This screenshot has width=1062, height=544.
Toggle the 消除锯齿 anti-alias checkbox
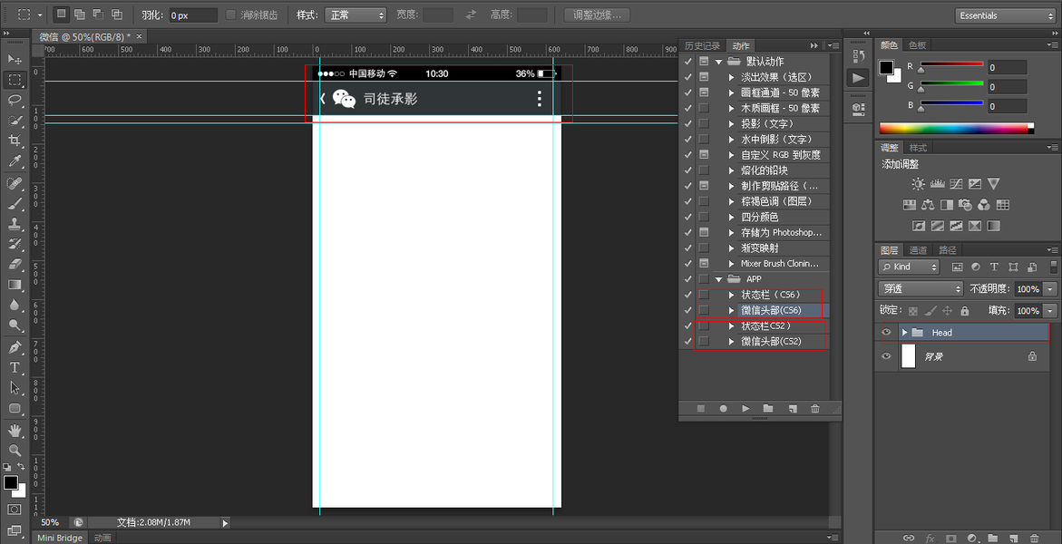click(x=231, y=15)
